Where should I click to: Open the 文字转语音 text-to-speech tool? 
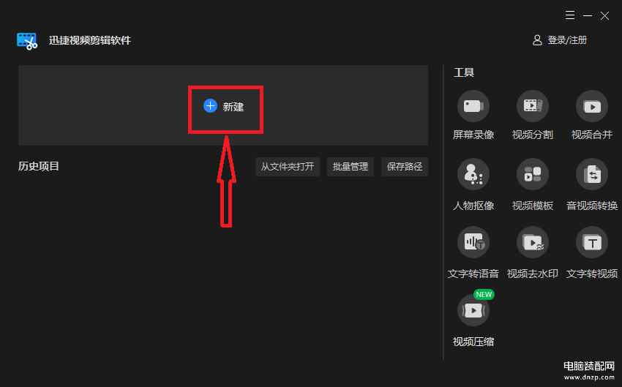473,242
